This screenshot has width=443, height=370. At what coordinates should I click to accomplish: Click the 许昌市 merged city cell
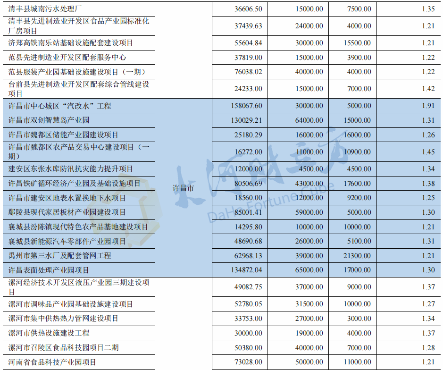click(184, 188)
